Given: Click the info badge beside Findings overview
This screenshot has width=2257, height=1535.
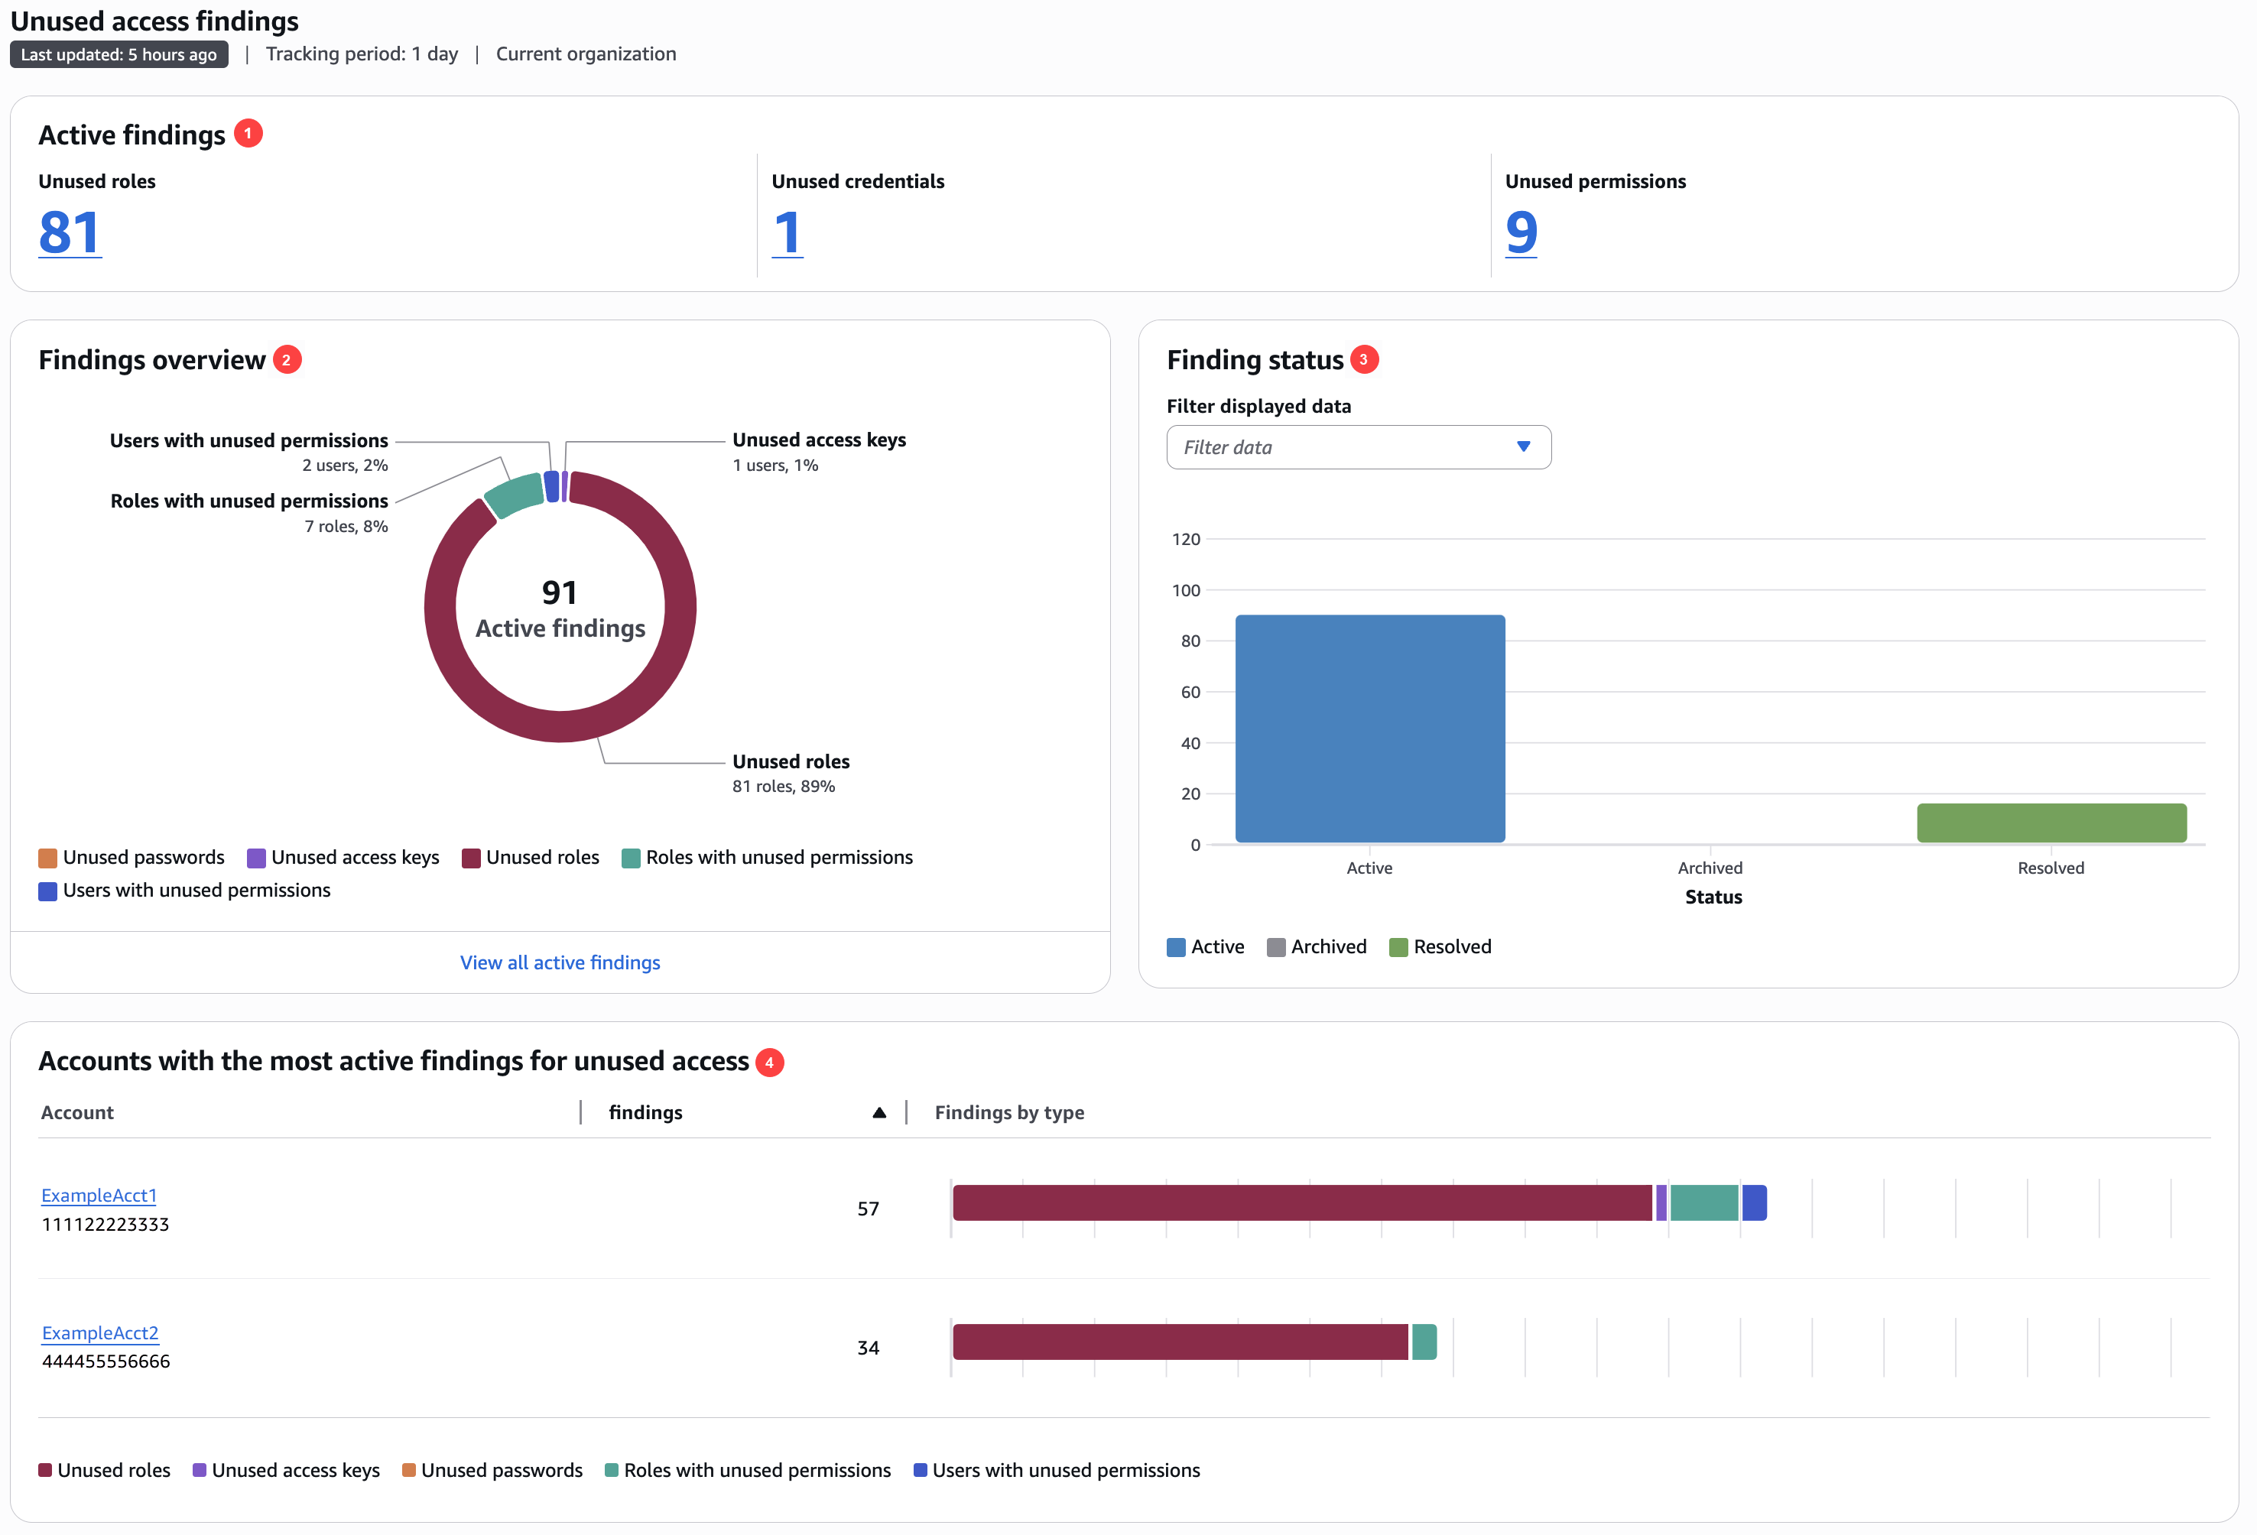Looking at the screenshot, I should 287,359.
